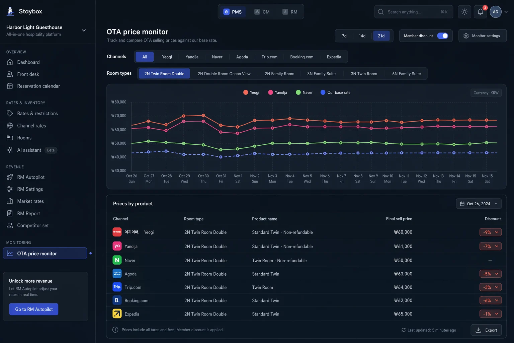Toggle the light/dark theme sun icon
Image resolution: width=514 pixels, height=343 pixels.
pos(464,12)
